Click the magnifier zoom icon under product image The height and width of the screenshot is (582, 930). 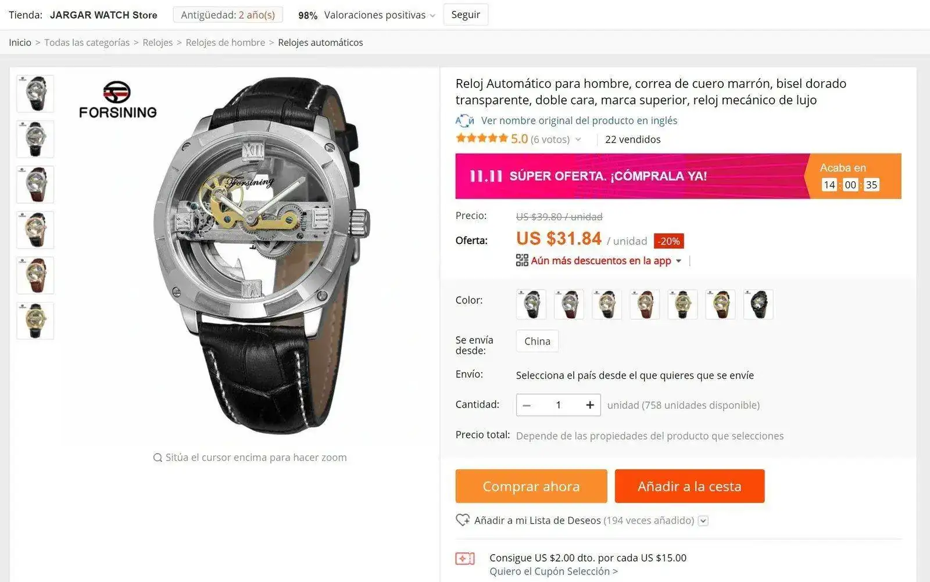point(158,458)
